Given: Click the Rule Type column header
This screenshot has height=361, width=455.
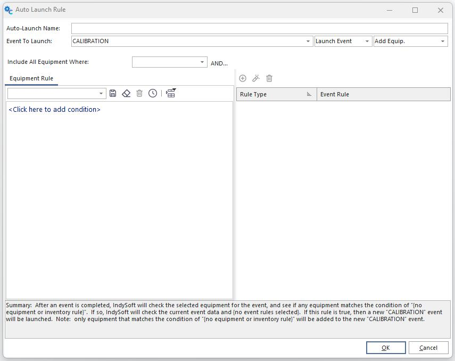Looking at the screenshot, I should [x=276, y=94].
